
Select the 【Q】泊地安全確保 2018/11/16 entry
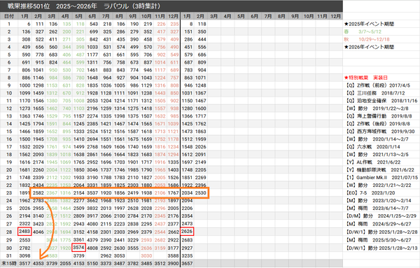click(x=381, y=101)
